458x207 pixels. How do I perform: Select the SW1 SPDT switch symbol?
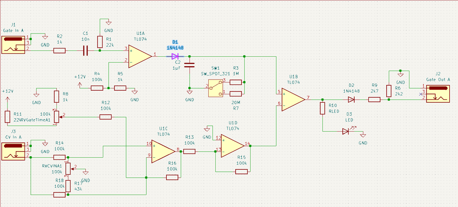pos(217,88)
